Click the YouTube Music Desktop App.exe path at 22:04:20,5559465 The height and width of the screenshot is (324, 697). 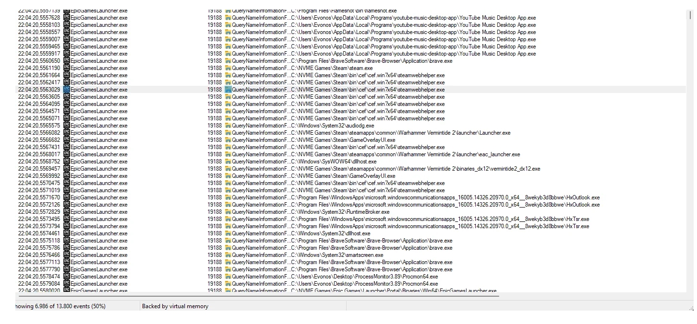(x=413, y=46)
